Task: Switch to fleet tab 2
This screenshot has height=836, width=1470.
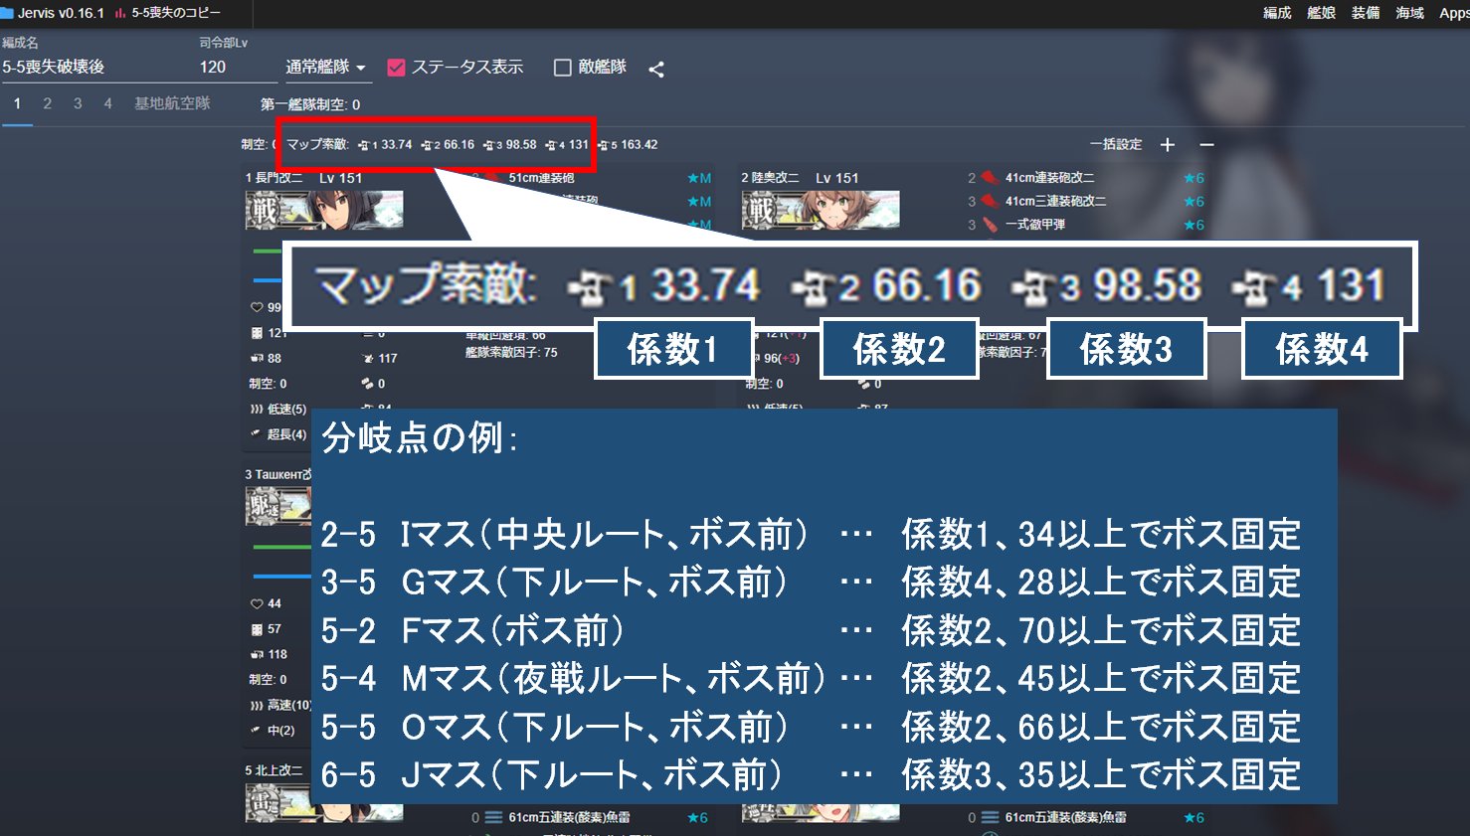Action: click(x=47, y=103)
